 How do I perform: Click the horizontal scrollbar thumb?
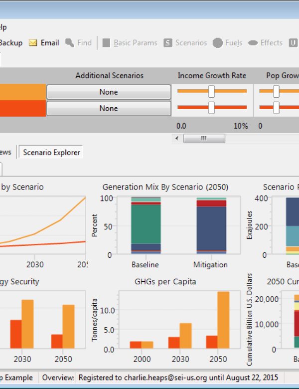(204, 139)
